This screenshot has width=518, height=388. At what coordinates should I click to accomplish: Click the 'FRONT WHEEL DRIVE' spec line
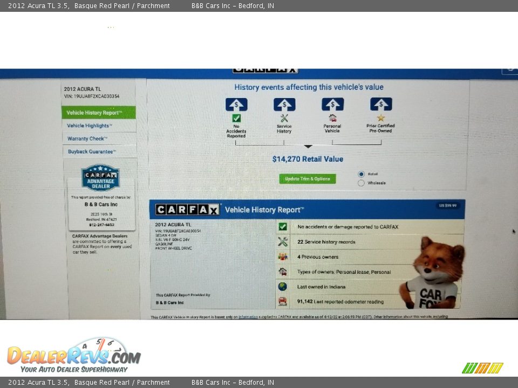pos(173,248)
